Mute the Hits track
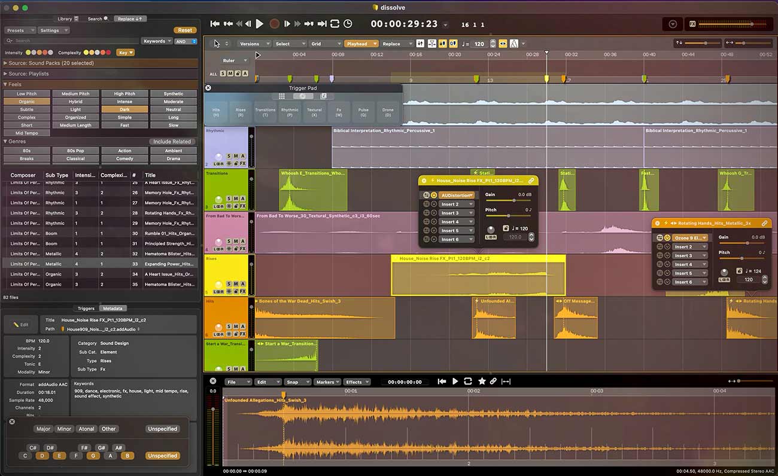Viewport: 778px width, 476px height. [236, 327]
